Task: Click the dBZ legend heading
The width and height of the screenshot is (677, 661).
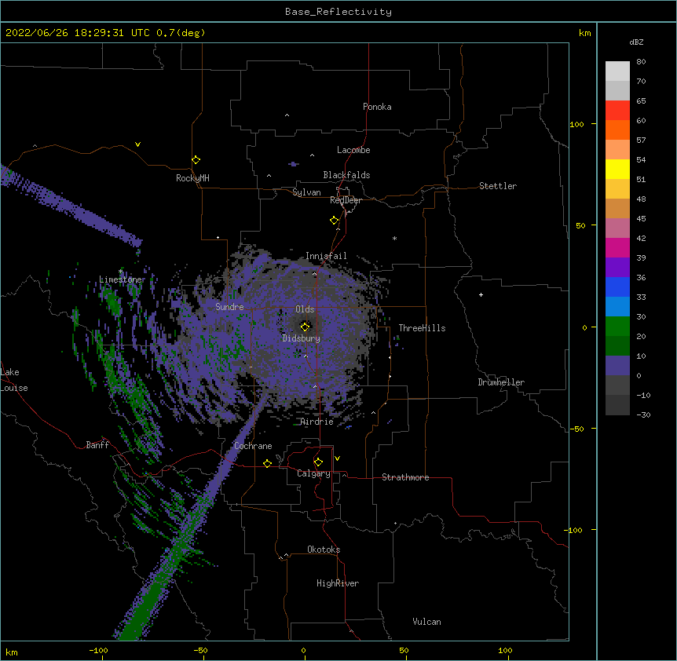Action: [x=636, y=42]
